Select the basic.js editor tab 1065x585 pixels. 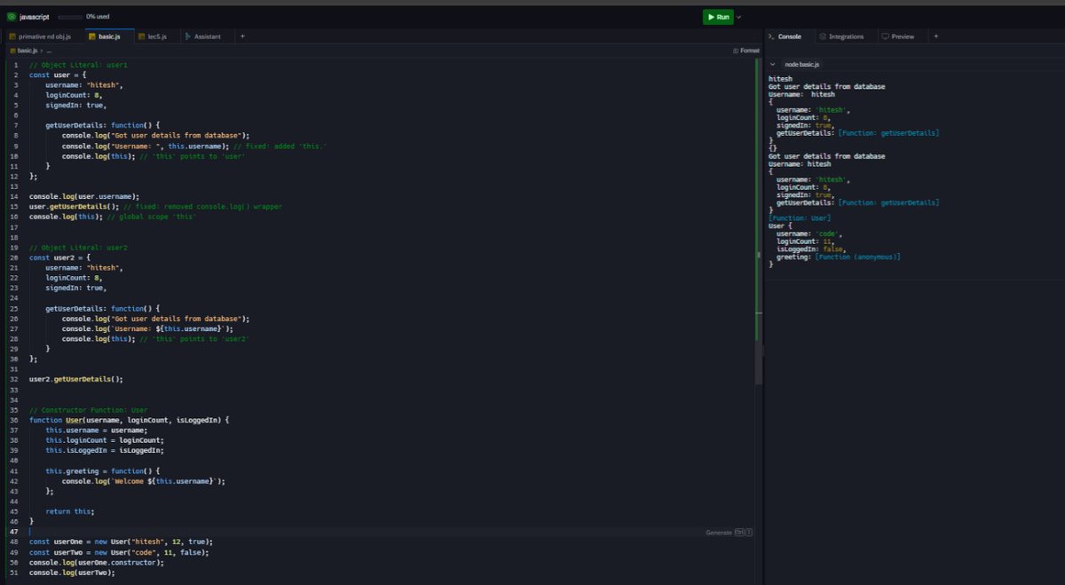tap(109, 36)
